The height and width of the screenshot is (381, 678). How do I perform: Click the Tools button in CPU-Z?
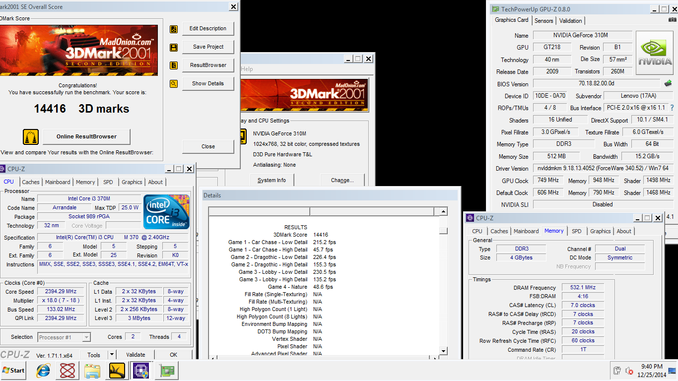click(94, 355)
